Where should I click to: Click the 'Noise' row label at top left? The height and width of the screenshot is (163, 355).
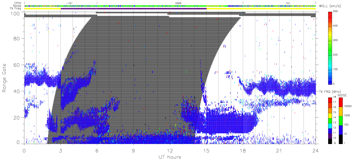[x=18, y=6]
